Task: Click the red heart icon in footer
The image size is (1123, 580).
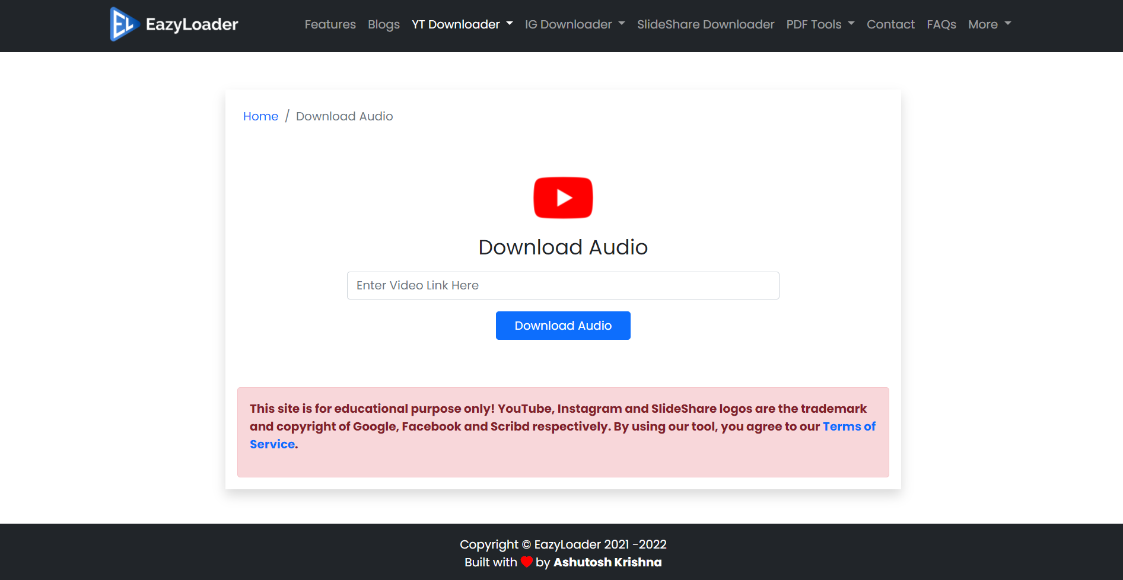Action: [x=526, y=562]
